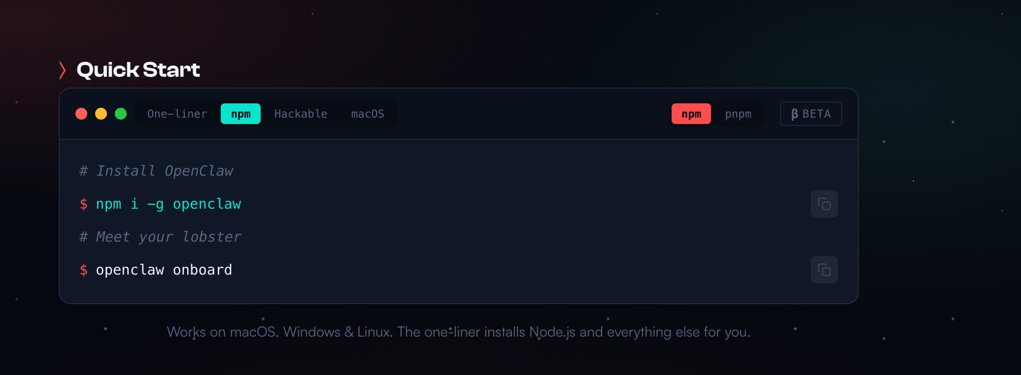Screen dimensions: 1021x375
Task: Click the "npm i -g openclaw" command text
Action: [x=168, y=204]
